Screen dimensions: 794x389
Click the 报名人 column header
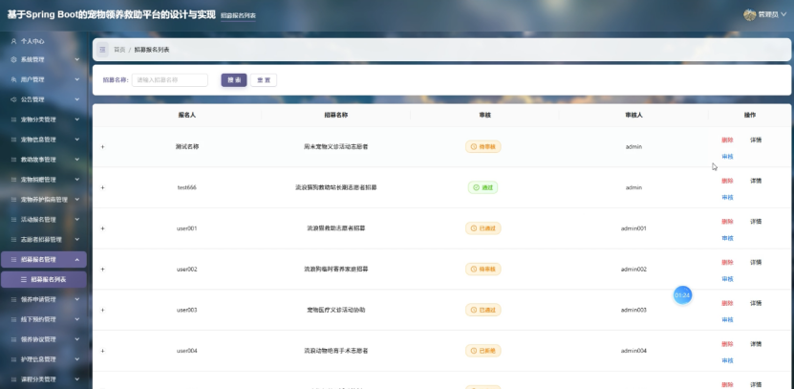pos(187,116)
